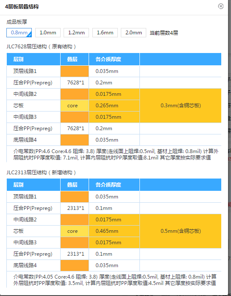This screenshot has width=231, height=296.
Task: Choose 1.6mm finished board thickness
Action: [105, 33]
